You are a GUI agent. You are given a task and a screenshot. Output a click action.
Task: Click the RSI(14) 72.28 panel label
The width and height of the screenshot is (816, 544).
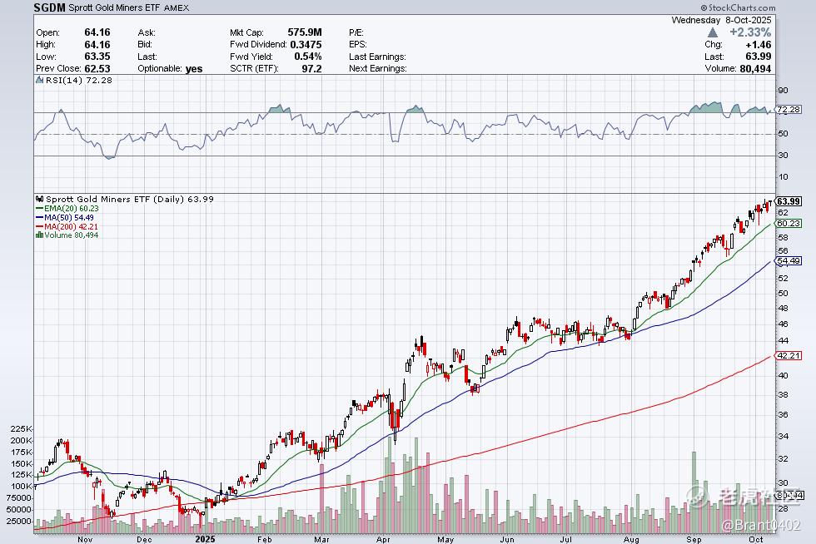[x=78, y=80]
